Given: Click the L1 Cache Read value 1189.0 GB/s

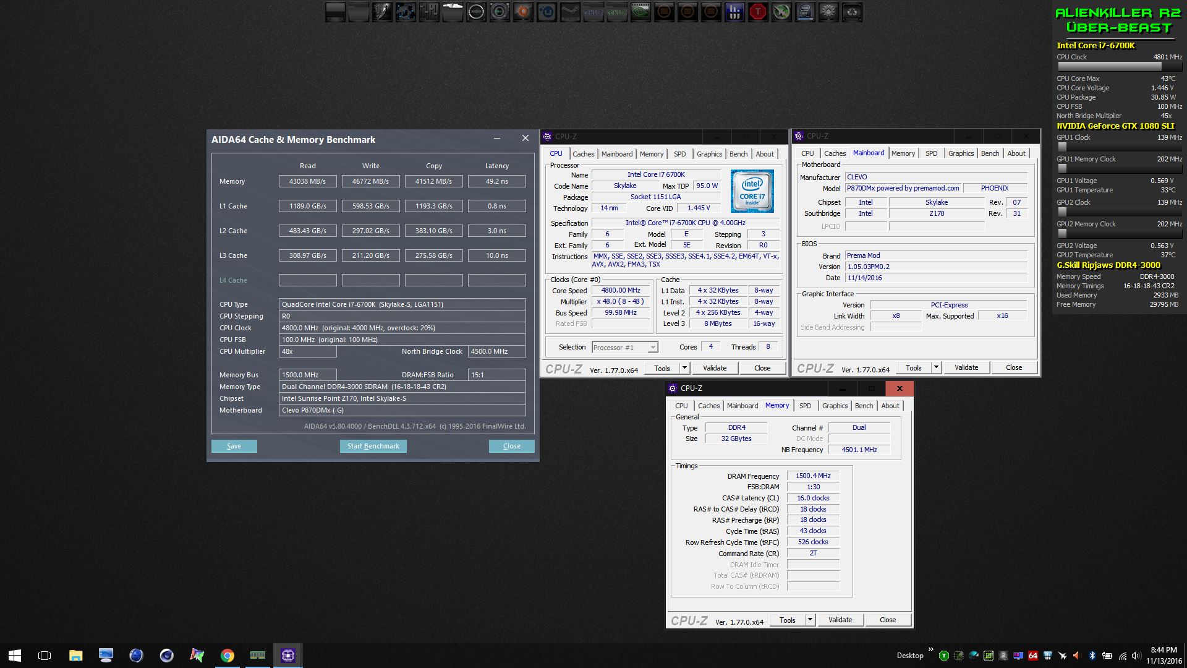Looking at the screenshot, I should (308, 206).
